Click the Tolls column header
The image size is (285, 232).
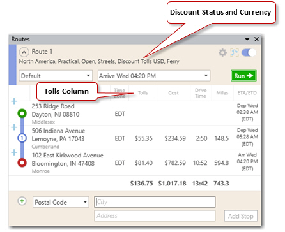click(x=142, y=93)
